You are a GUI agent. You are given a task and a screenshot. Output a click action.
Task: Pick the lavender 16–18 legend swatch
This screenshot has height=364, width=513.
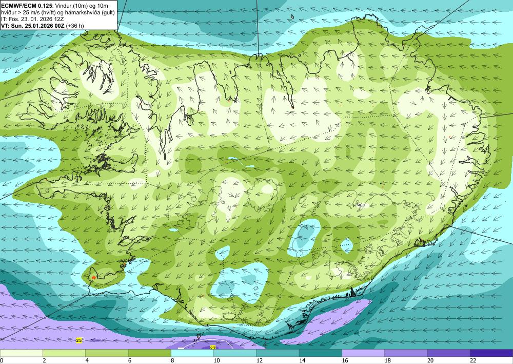[363, 353]
